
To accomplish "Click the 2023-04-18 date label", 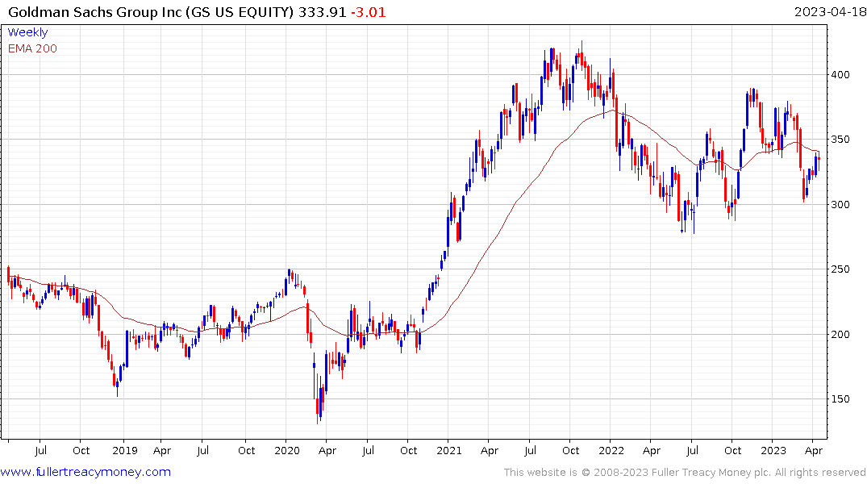I will point(829,11).
